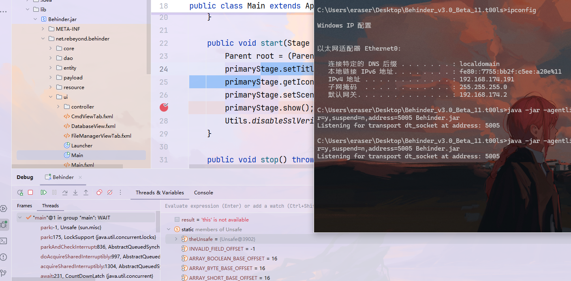The image size is (571, 281).
Task: Select FileManagerViewTab.fxml in project tree
Action: 101,136
